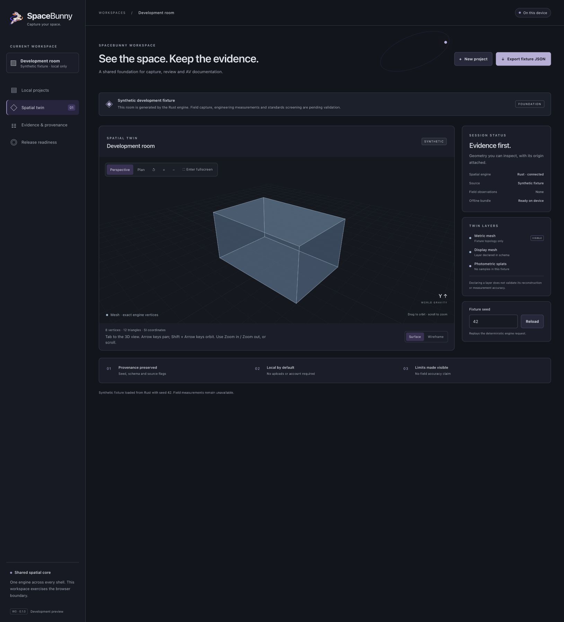Click the Display mesh layer dot
The height and width of the screenshot is (622, 564).
tap(470, 252)
